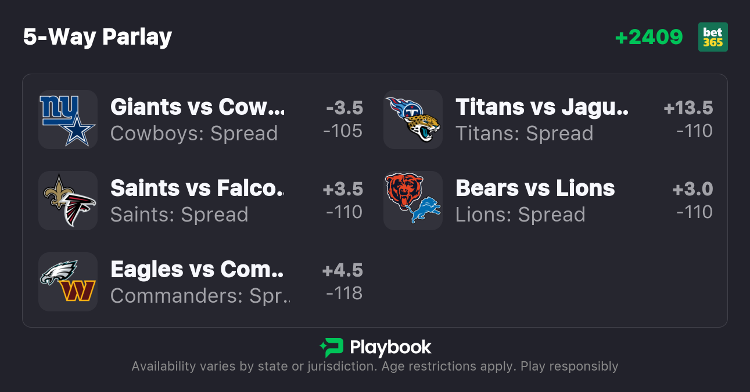The image size is (750, 392).
Task: Select the Bears vs Lions matchup title
Action: [535, 188]
